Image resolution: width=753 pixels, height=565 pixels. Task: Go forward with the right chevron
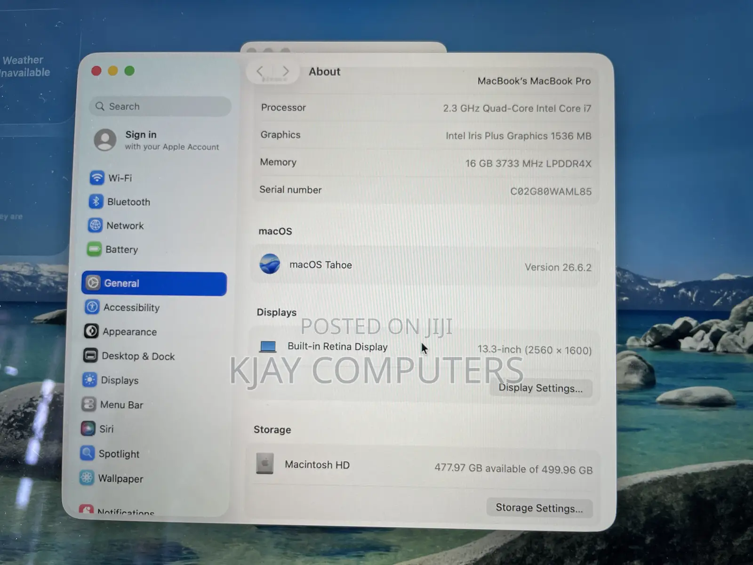click(286, 71)
